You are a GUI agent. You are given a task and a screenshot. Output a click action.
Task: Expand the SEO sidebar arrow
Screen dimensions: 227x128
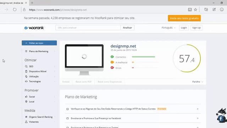coord(55,66)
